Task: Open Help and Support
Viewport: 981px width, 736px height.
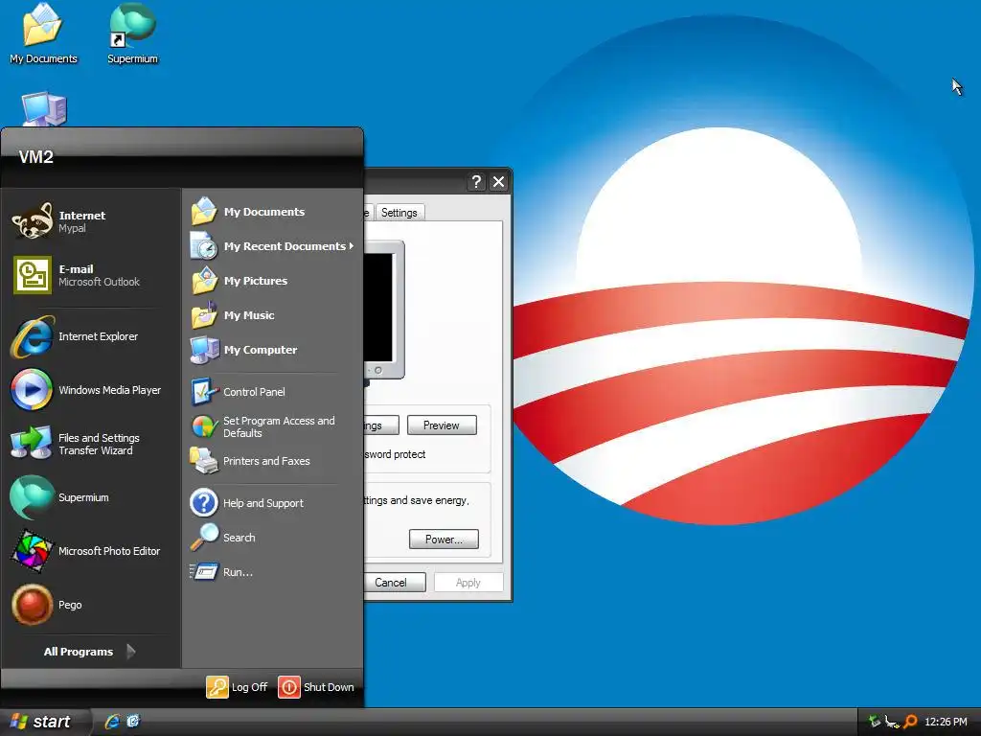Action: [x=272, y=503]
